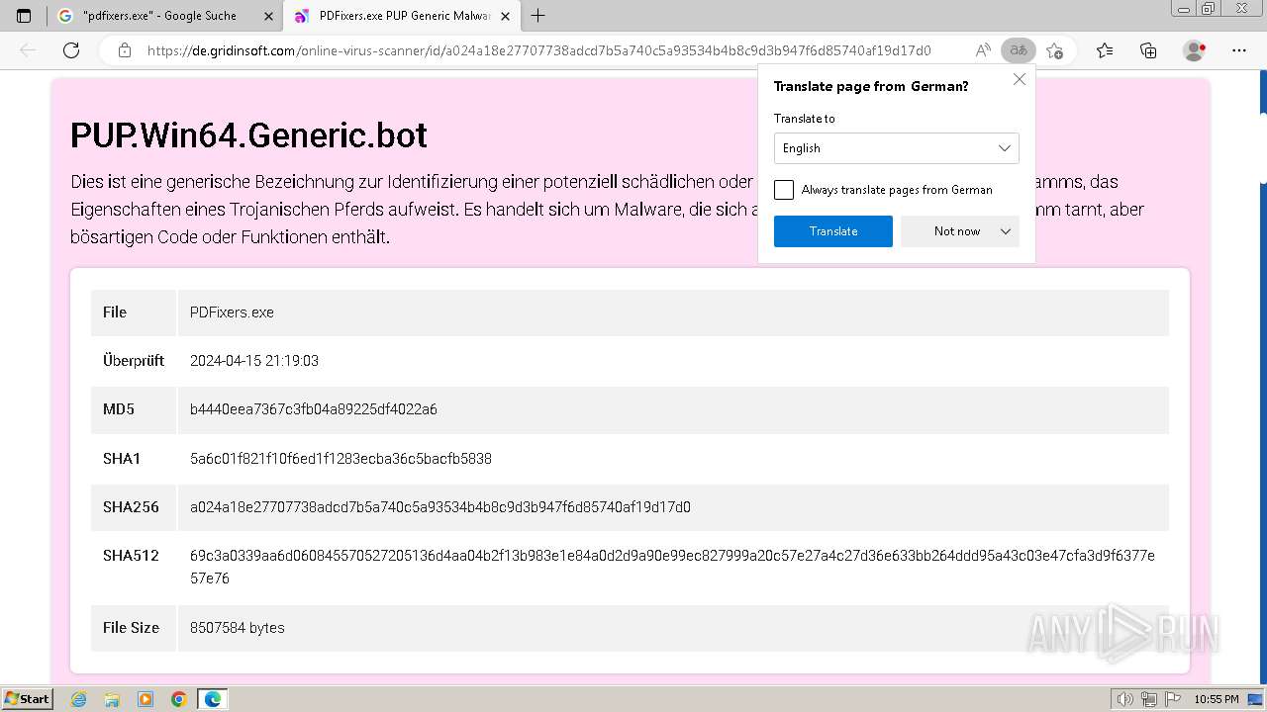Viewport: 1267px width, 712px height.
Task: Open a new browser tab
Action: point(538,16)
